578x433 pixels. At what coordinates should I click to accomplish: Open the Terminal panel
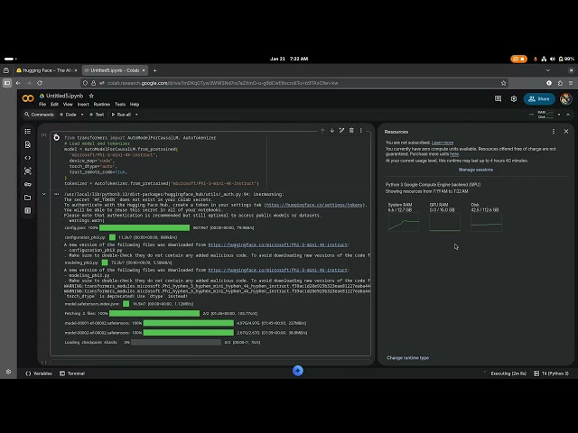click(72, 373)
